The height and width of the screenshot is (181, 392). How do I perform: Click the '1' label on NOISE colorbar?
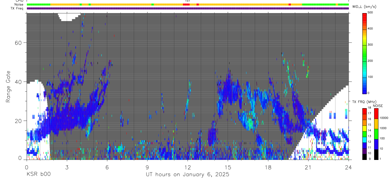[380, 159]
